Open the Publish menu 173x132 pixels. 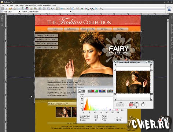[39, 5]
